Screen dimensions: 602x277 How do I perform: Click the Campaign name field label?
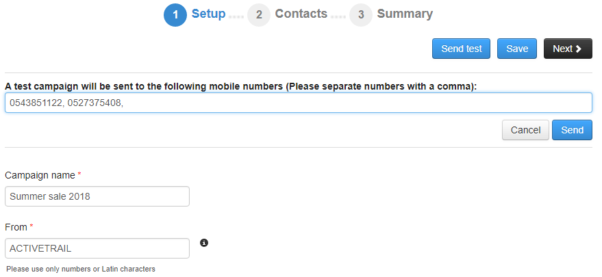point(40,175)
